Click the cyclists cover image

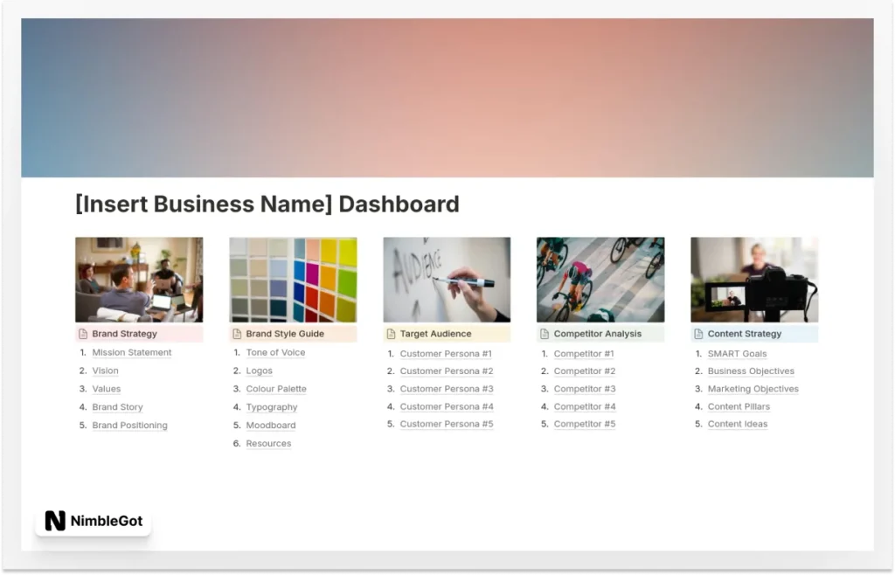point(600,280)
